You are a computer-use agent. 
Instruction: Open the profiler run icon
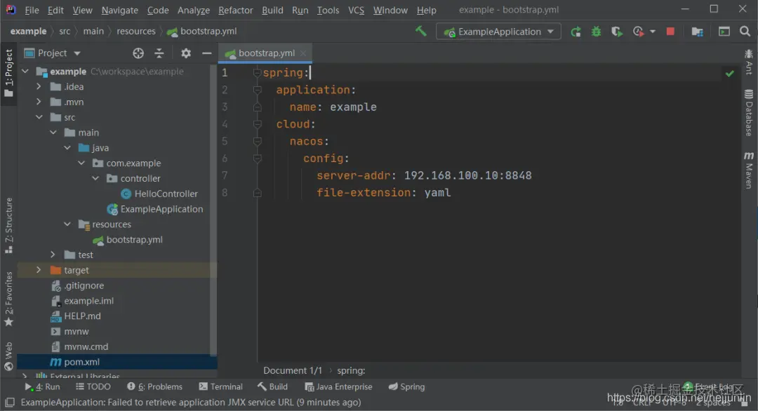(x=638, y=32)
